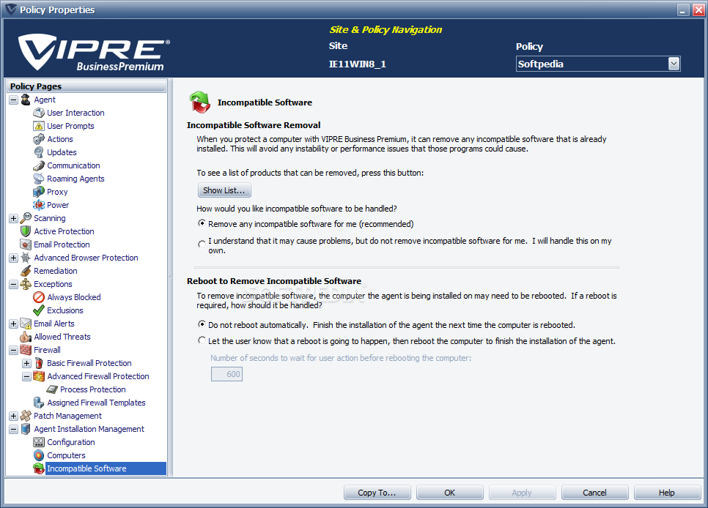Open the Always Blocked page

coord(73,297)
